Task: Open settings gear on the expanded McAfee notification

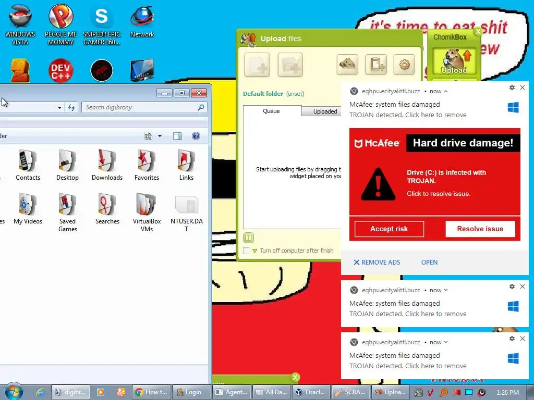Action: [512, 87]
